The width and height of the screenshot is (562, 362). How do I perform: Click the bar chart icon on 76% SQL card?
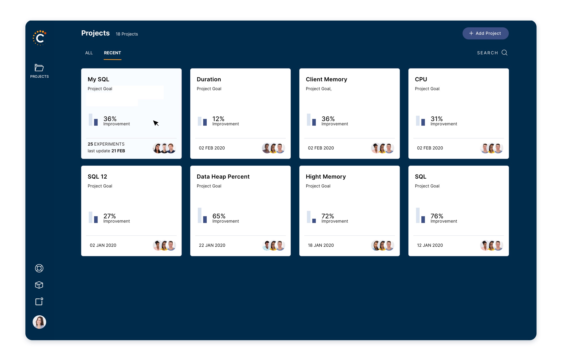point(421,215)
